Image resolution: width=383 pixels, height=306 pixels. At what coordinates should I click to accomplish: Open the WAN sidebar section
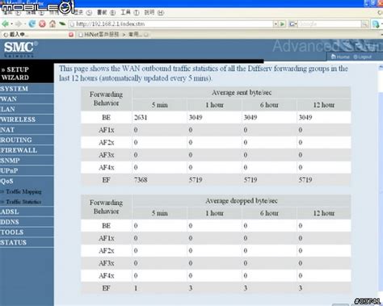tap(27, 99)
